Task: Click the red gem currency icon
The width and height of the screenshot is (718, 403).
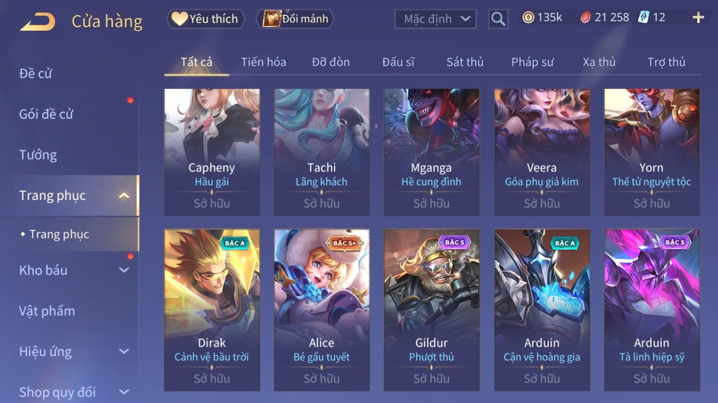Action: (586, 18)
